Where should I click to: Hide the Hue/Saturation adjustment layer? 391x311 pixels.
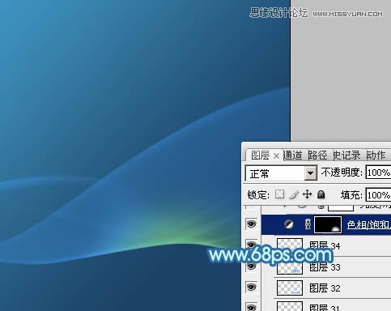pos(251,224)
